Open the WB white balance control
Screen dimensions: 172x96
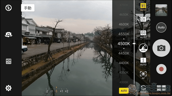143,7
